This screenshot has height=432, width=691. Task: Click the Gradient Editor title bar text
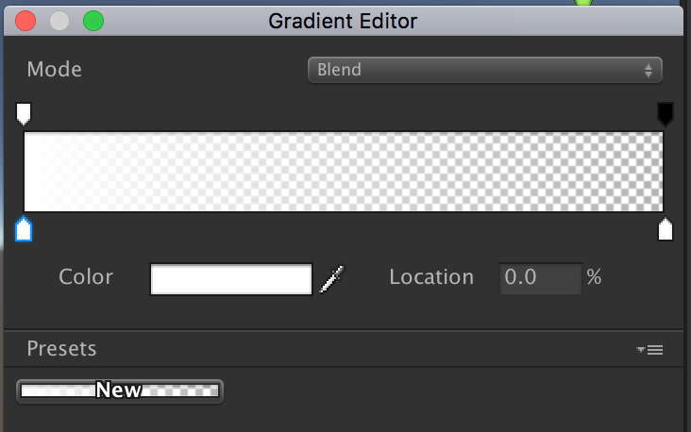(343, 21)
